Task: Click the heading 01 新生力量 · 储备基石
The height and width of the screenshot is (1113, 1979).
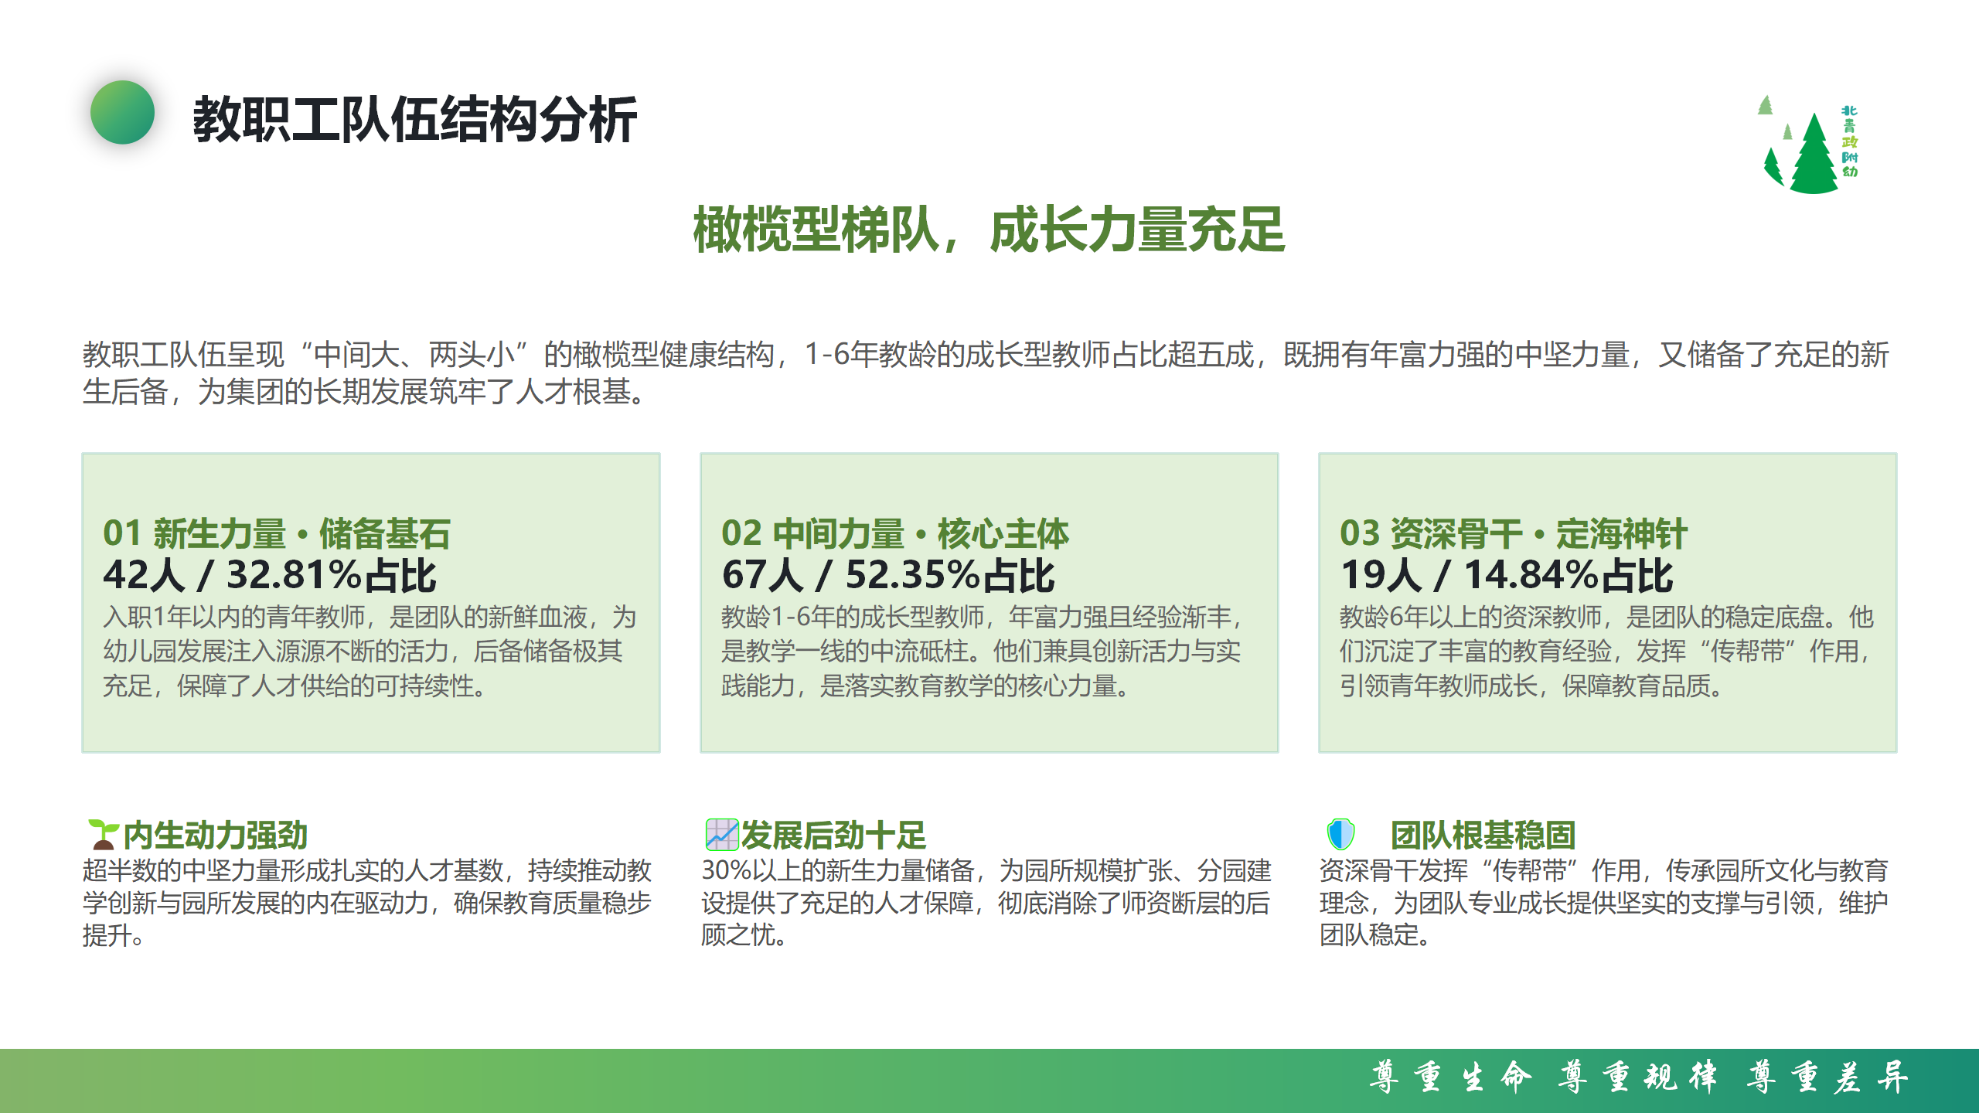Action: (277, 533)
